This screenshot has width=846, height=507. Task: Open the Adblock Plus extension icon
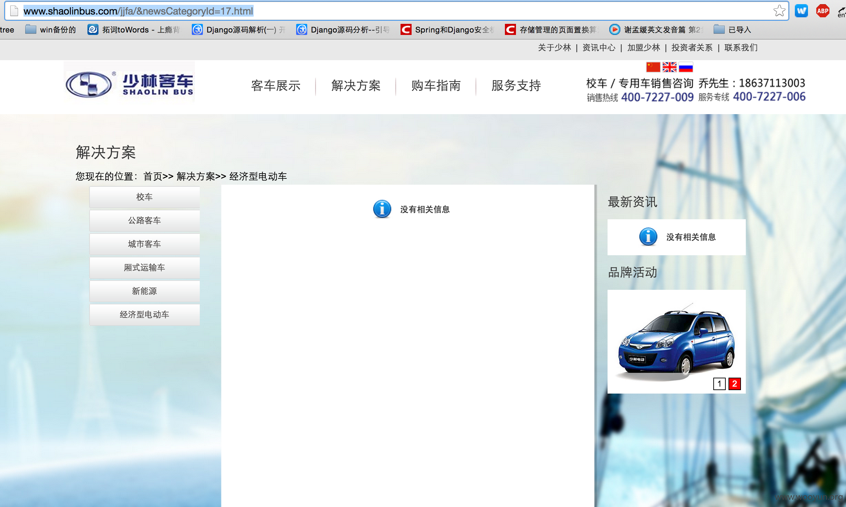click(x=822, y=10)
